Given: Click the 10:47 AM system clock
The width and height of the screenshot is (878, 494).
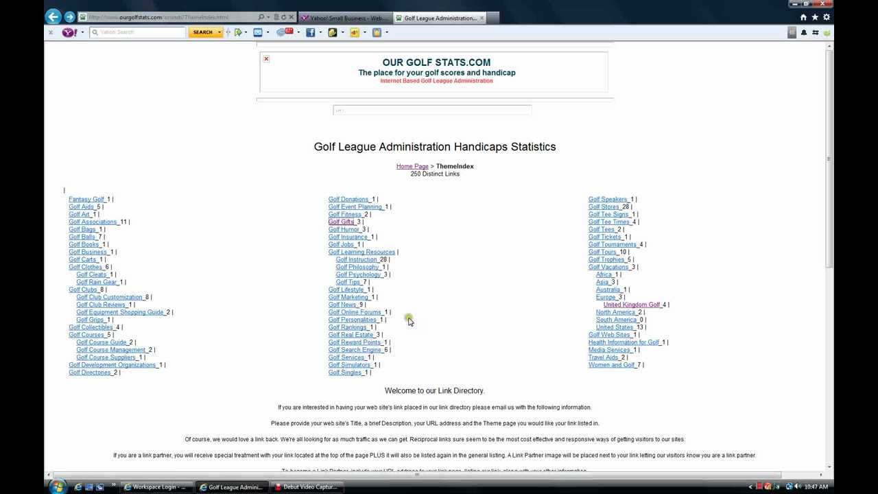Looking at the screenshot, I should 816,487.
